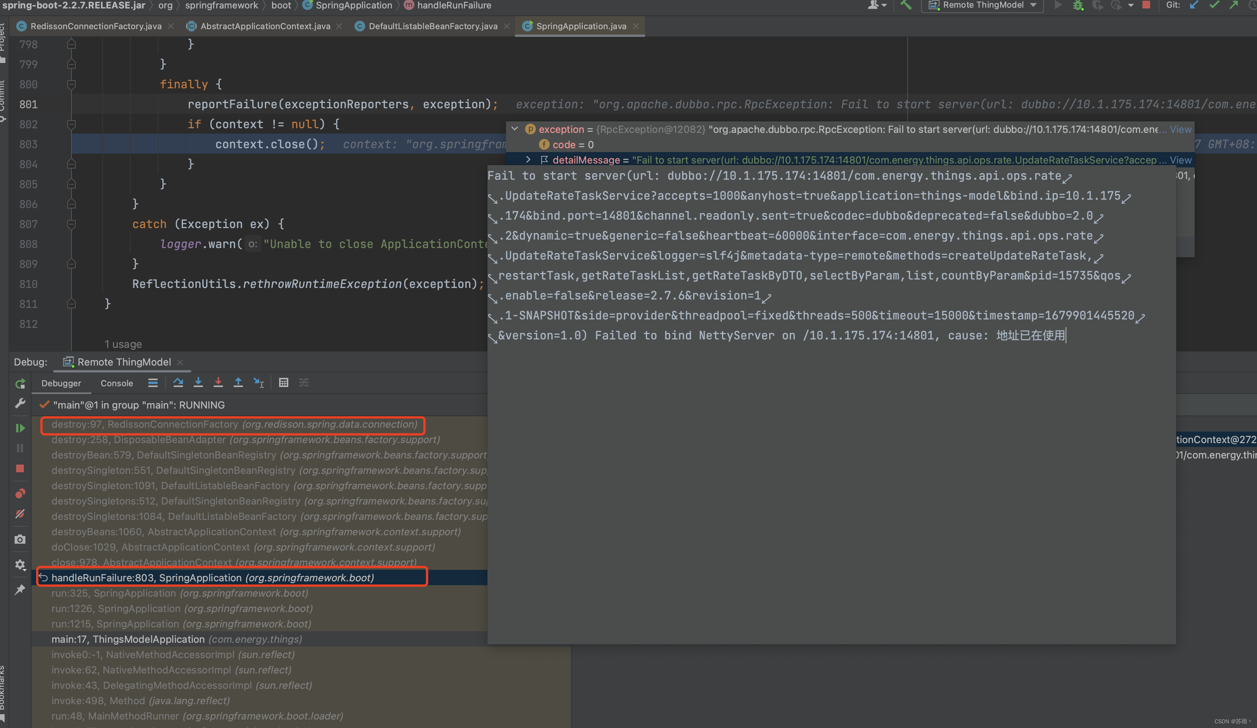
Task: Toggle the Pin Tab icon in debug sidebar
Action: pyautogui.click(x=20, y=590)
